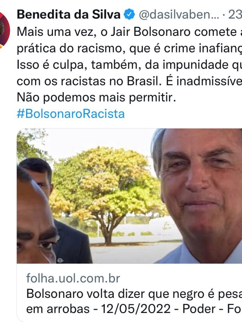Open the @dasilvaben handle
Image resolution: width=242 pixels, height=322 pixels.
click(179, 15)
